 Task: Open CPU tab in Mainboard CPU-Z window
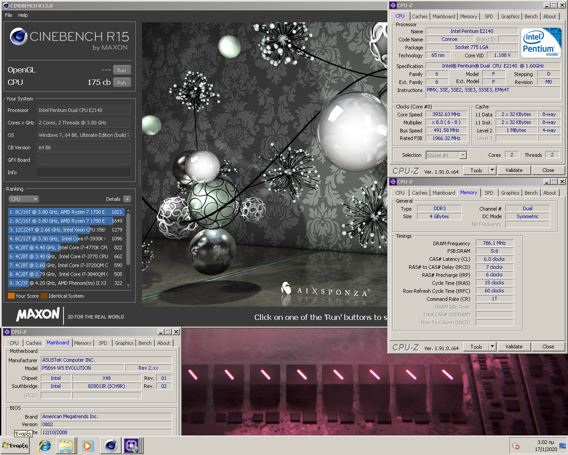tap(14, 343)
